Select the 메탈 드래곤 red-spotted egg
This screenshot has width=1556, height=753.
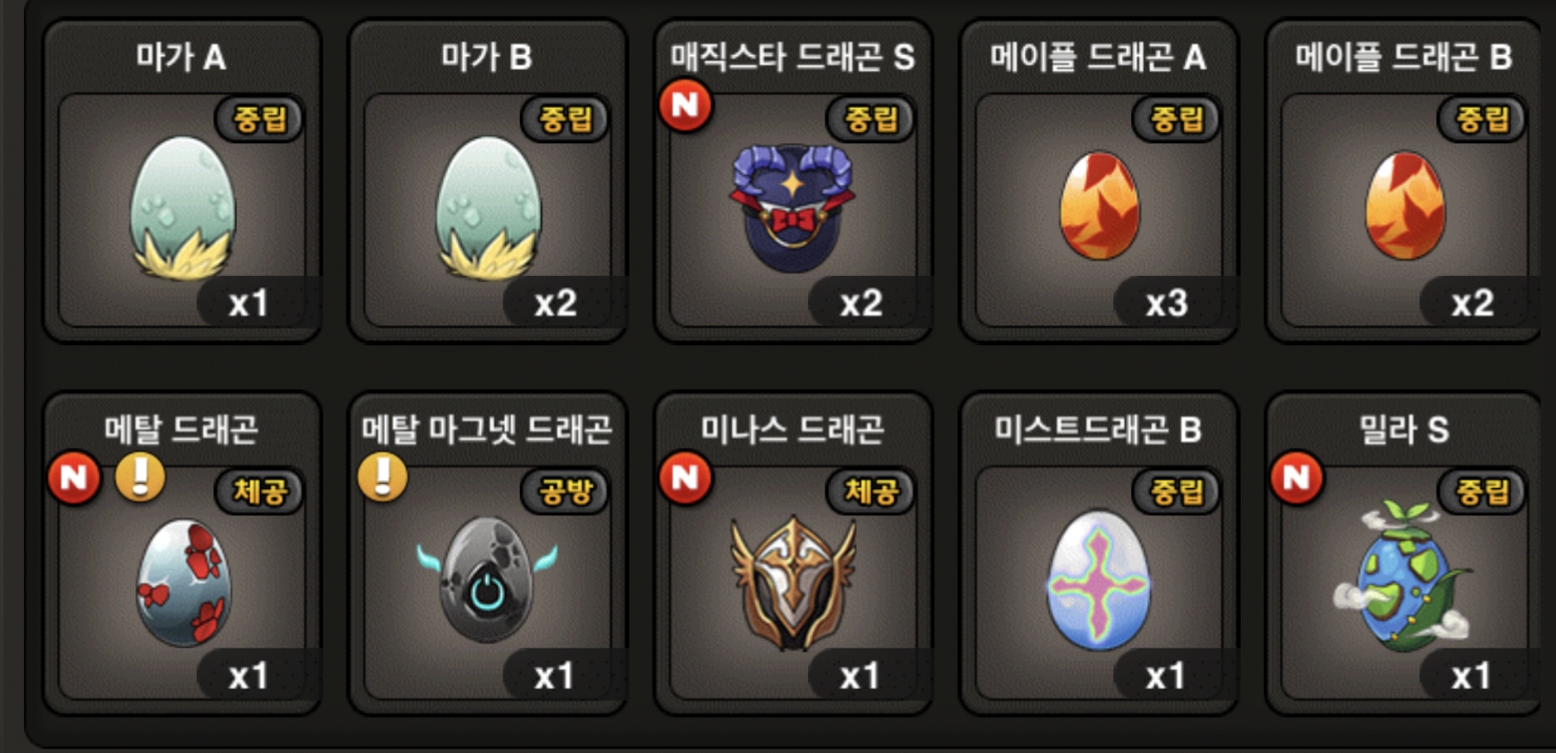pyautogui.click(x=182, y=582)
